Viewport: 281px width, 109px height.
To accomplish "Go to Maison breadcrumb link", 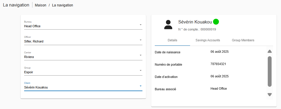I will click(x=41, y=5).
